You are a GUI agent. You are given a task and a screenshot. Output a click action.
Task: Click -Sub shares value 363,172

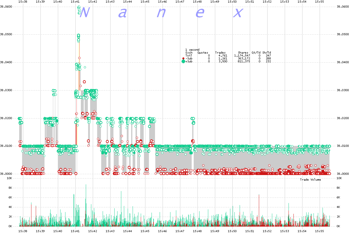tap(244, 59)
